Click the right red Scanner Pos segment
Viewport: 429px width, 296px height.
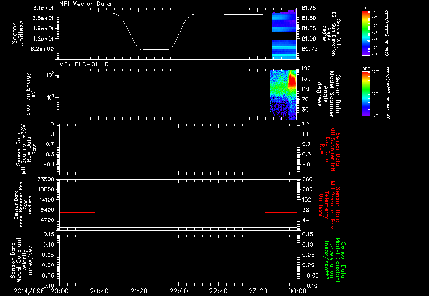[281, 212]
